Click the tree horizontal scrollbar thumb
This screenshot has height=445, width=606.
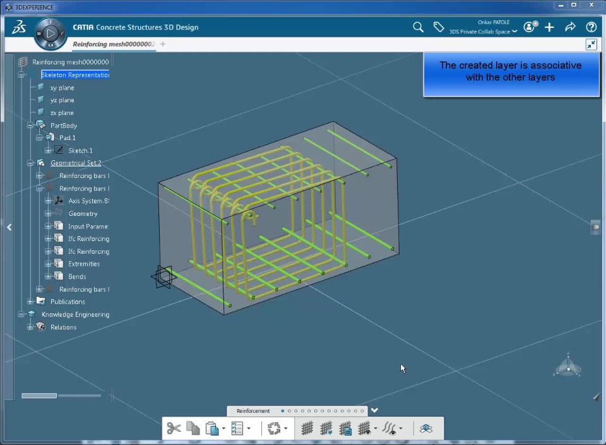(39, 396)
